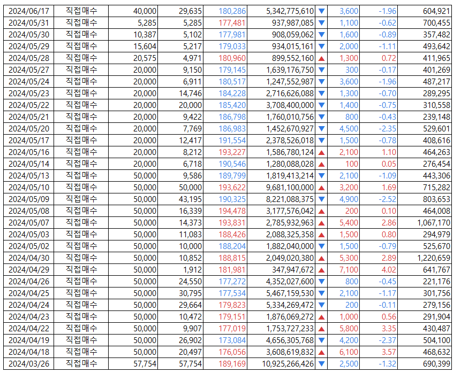Image resolution: width=461 pixels, height=373 pixels.
Task: Select executed quantity 12,417
Action: (191, 141)
